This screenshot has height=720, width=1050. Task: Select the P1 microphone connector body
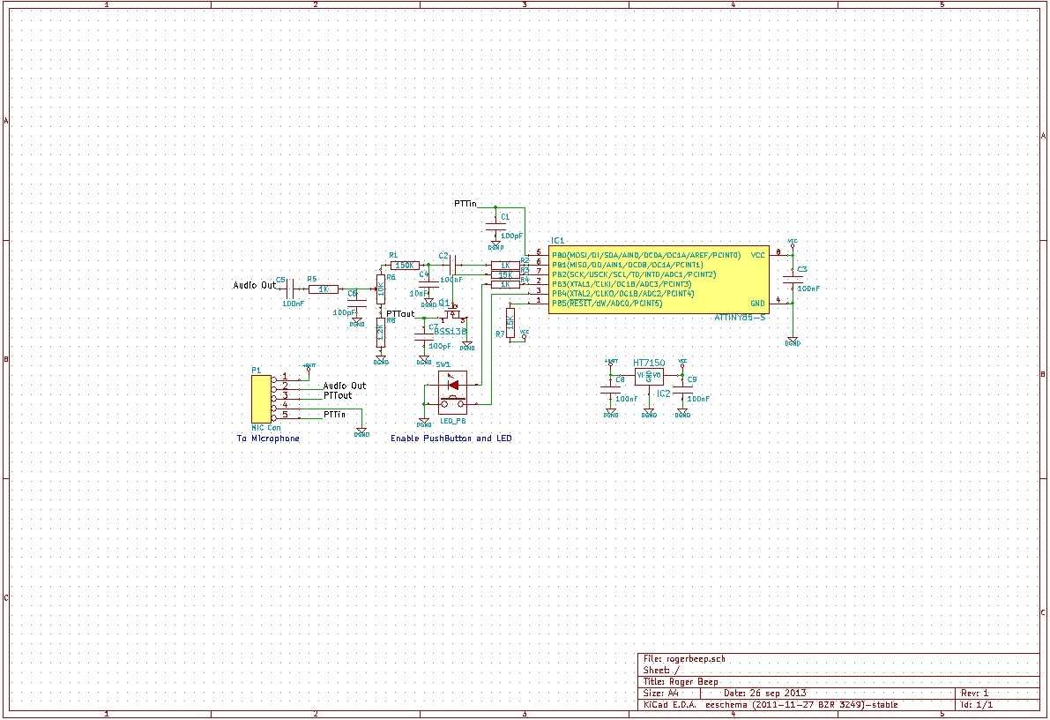(x=259, y=397)
